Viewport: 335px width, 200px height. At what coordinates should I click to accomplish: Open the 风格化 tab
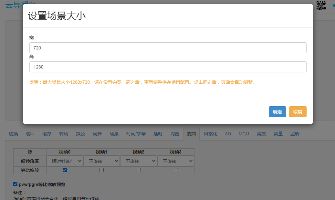210,134
